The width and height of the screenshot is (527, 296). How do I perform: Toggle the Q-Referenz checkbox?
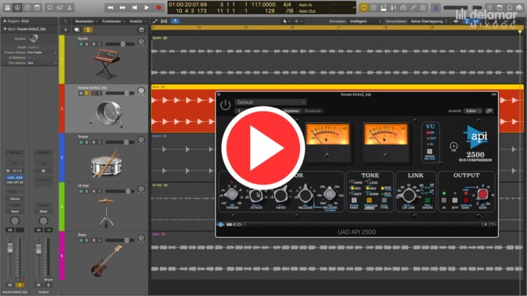click(30, 58)
